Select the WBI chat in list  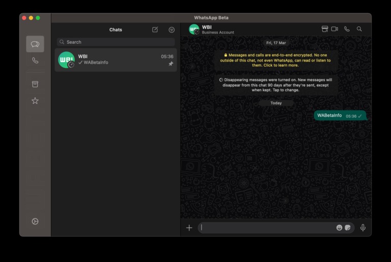coord(116,60)
